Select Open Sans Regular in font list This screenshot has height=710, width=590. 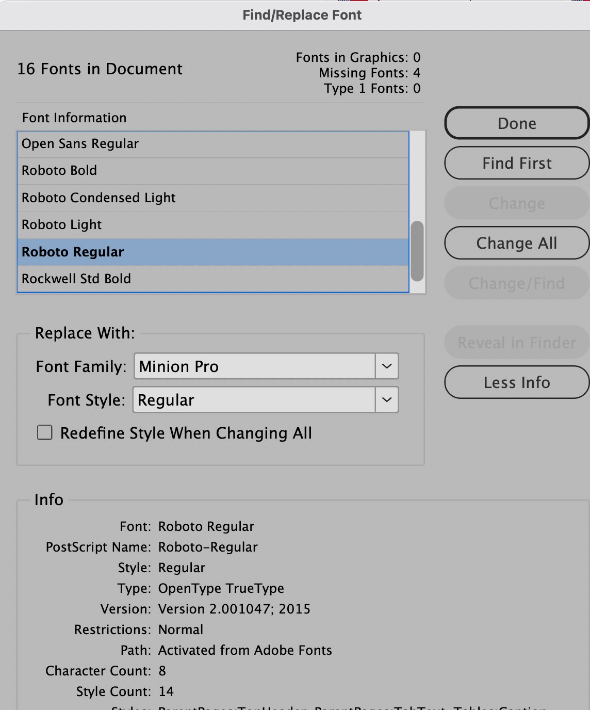click(213, 144)
